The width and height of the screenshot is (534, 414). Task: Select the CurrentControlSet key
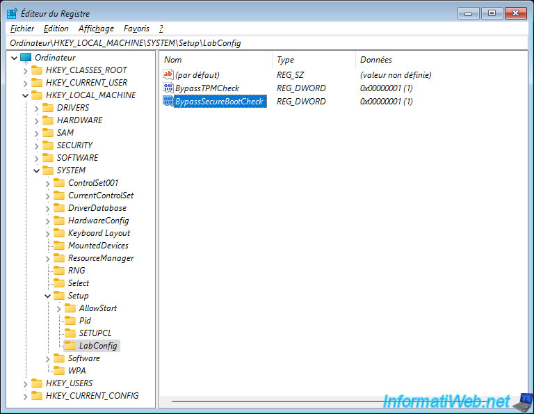101,196
